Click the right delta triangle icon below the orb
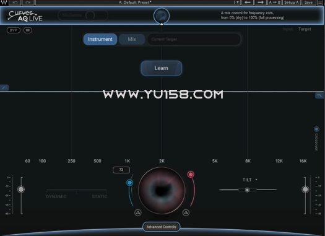Screen dimensions: 325x236 pyautogui.click(x=186, y=212)
